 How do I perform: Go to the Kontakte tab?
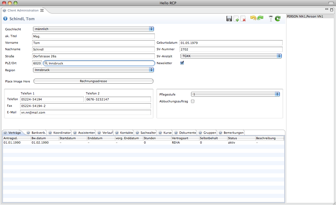124,133
